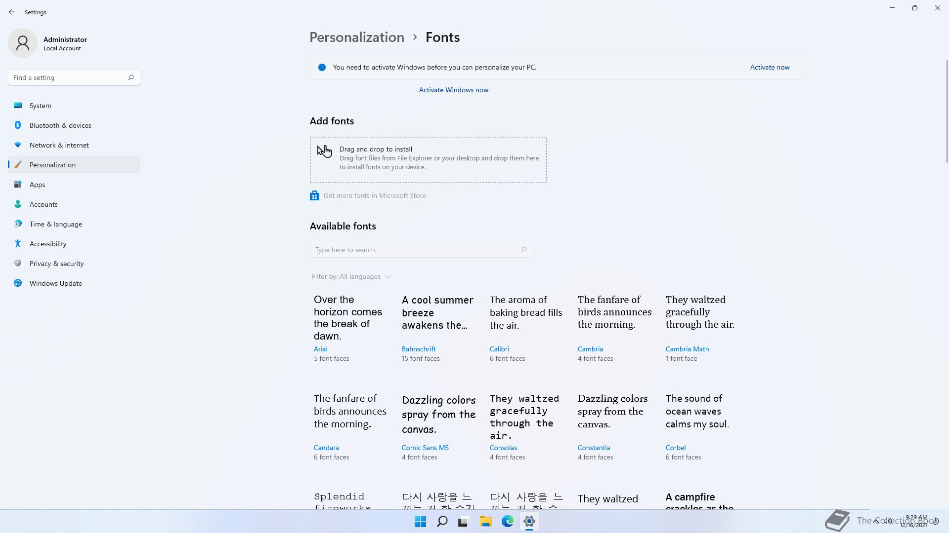Screen dimensions: 949x533
Task: Open File Explorer from the taskbar
Action: (485, 521)
